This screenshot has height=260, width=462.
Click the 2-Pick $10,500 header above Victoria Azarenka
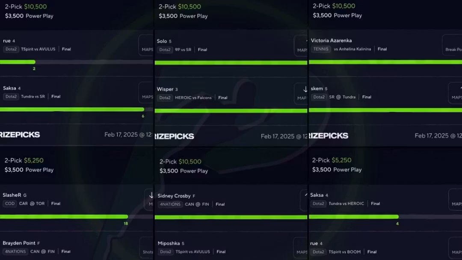(334, 6)
